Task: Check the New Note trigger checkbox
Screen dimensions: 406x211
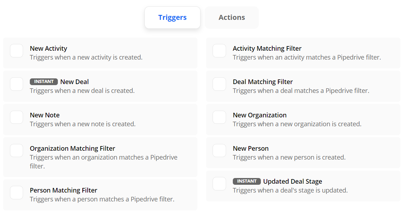Action: tap(16, 117)
